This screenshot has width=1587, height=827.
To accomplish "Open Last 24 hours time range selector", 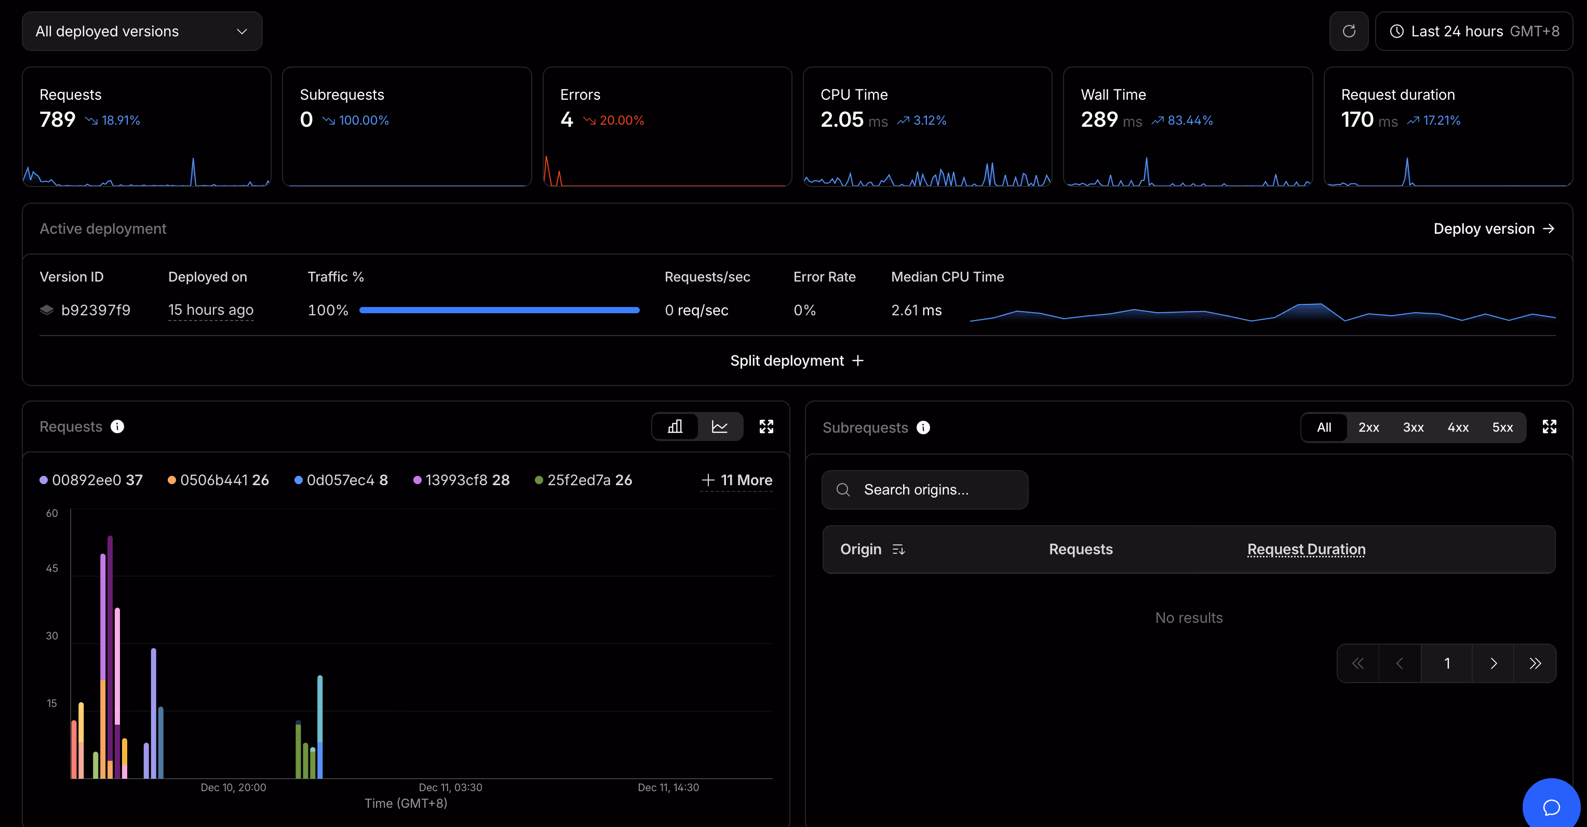I will point(1474,32).
